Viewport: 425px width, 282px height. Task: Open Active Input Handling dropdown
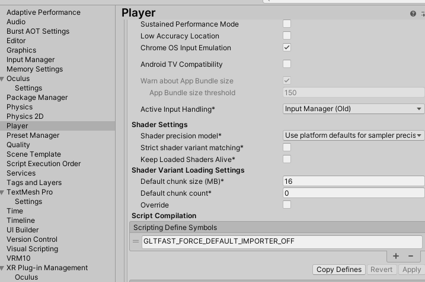(x=353, y=109)
